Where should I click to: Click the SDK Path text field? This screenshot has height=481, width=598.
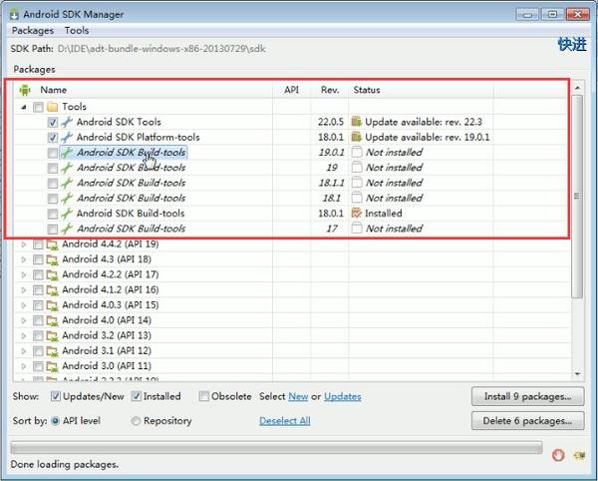point(161,49)
